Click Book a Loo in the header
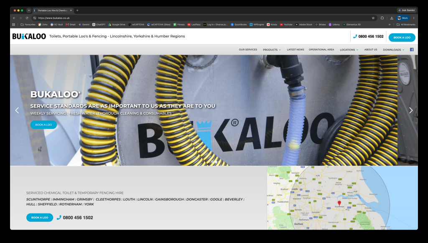Screen dimensions: 428x243 pos(402,38)
